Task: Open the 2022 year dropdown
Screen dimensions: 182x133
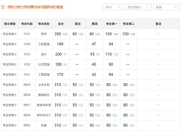Action: tap(113, 7)
